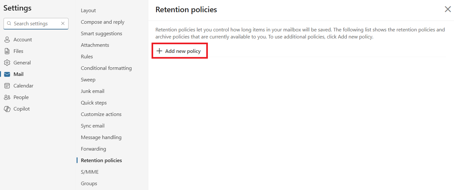
Task: Click the plus icon for new policy
Action: point(159,51)
